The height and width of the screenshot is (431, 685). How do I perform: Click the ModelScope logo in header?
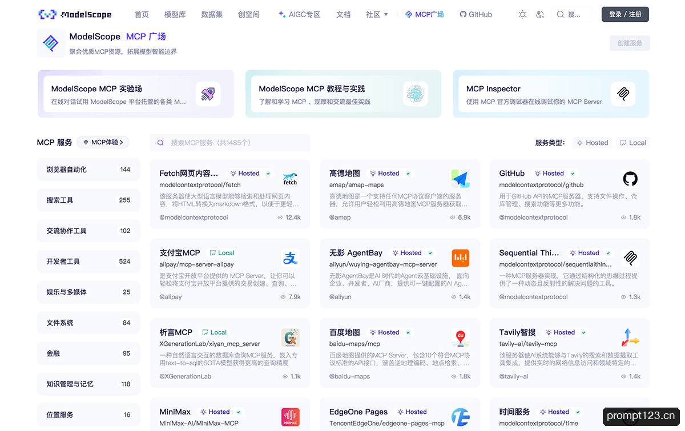pos(75,14)
